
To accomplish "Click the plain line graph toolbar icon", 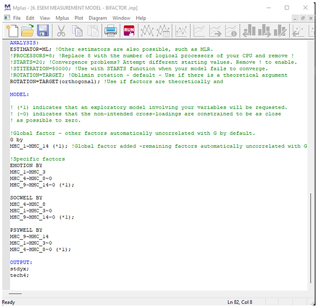I will [199, 31].
